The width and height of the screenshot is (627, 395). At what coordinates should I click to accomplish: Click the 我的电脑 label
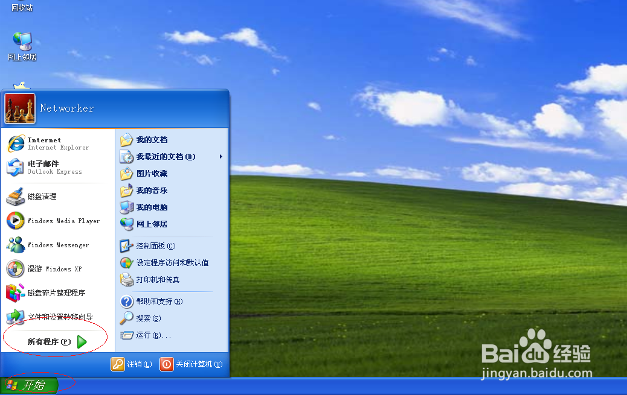tap(152, 207)
